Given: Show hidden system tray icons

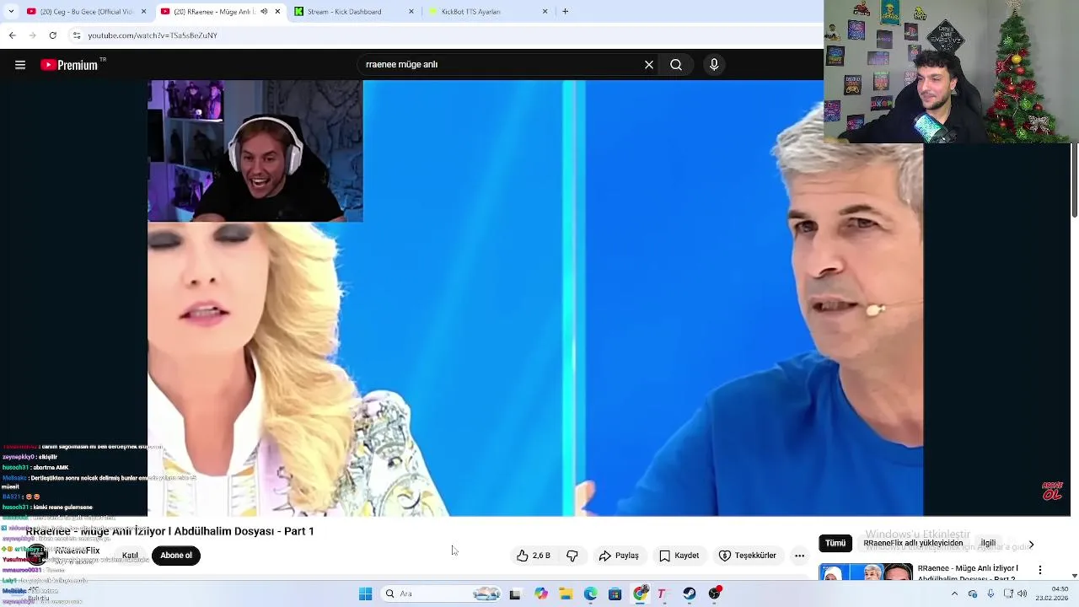Looking at the screenshot, I should pos(954,594).
